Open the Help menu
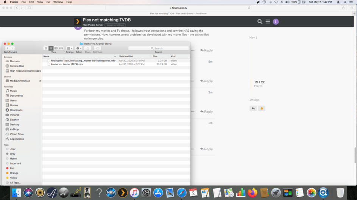 (x=69, y=2)
